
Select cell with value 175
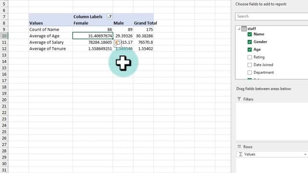[x=143, y=29]
